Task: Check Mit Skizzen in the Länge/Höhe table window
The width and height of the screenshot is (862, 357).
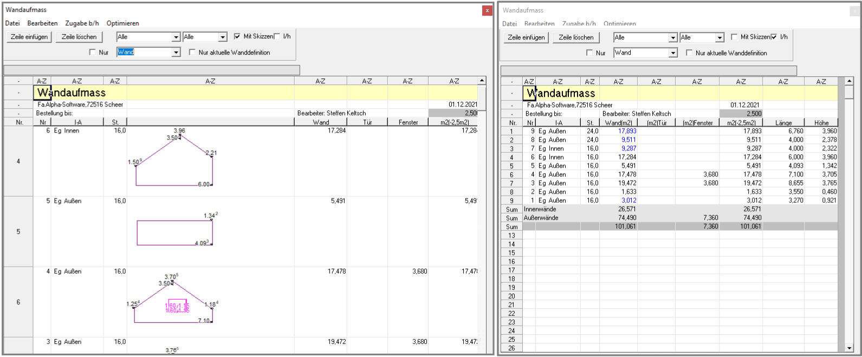Action: (x=734, y=37)
